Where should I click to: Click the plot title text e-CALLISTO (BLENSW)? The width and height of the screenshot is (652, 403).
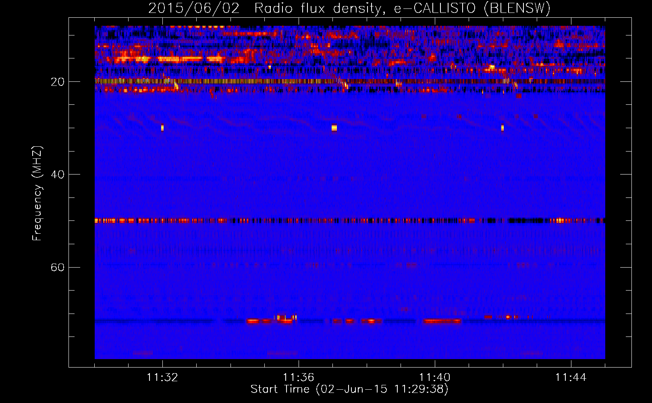[472, 8]
